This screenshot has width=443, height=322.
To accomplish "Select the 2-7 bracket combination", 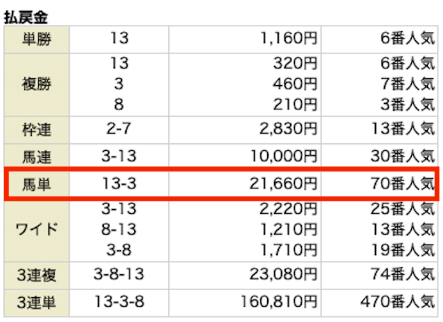I will (118, 129).
